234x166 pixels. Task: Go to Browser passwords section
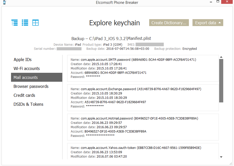point(31,86)
